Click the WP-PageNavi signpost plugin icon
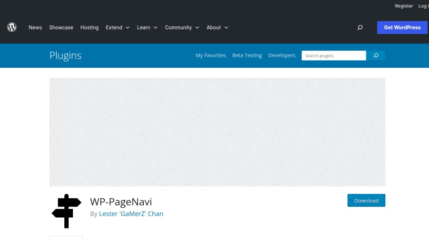Viewport: 429px width, 240px height. [x=66, y=211]
